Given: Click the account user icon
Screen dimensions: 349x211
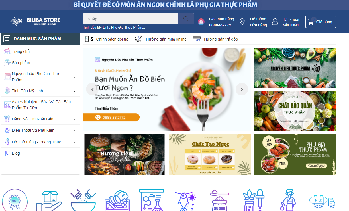Looking at the screenshot, I should 275,22.
